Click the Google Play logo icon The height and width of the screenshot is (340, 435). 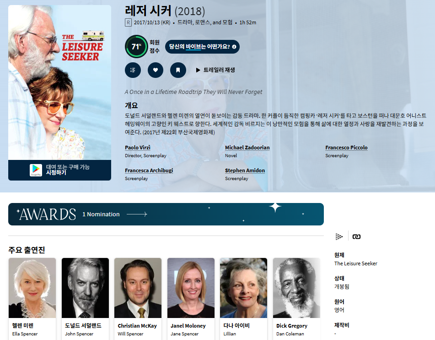click(36, 170)
